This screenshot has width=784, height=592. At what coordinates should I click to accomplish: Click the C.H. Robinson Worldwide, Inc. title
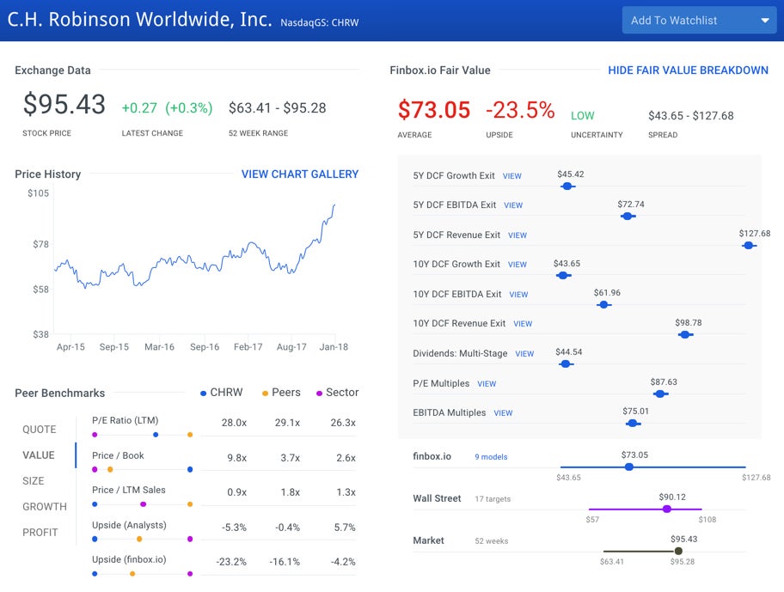point(139,19)
